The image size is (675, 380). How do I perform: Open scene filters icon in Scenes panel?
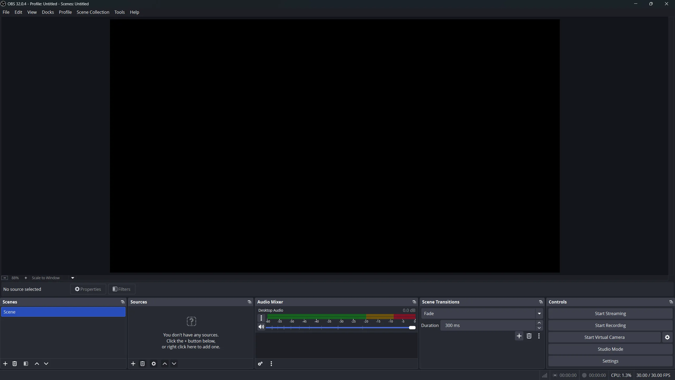pyautogui.click(x=26, y=364)
